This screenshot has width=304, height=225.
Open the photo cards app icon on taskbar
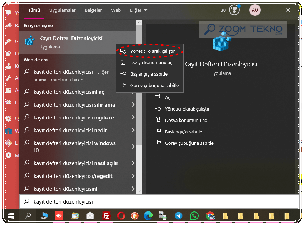point(75,215)
